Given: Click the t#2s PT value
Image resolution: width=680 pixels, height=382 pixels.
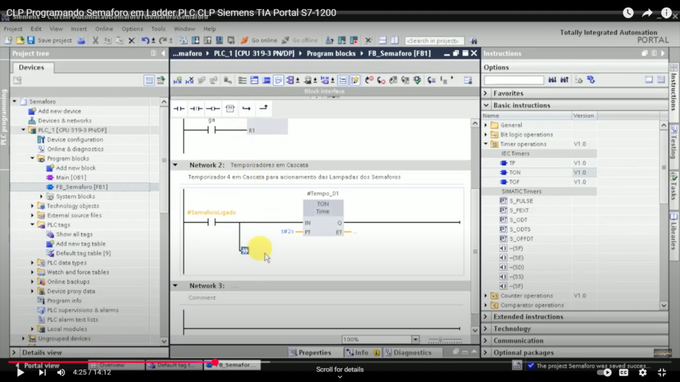Looking at the screenshot, I should click(x=287, y=231).
